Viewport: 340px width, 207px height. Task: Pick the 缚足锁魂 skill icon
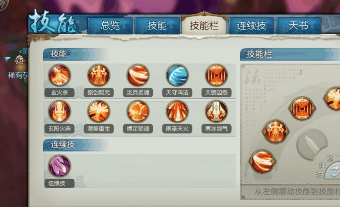(138, 111)
